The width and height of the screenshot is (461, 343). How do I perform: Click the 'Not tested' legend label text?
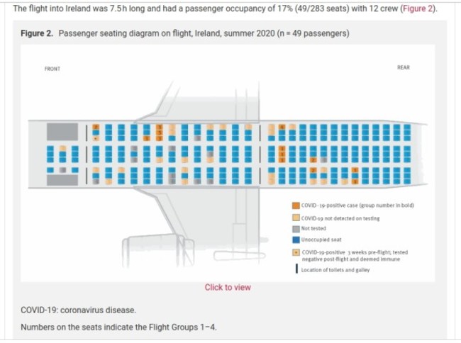[x=314, y=228]
